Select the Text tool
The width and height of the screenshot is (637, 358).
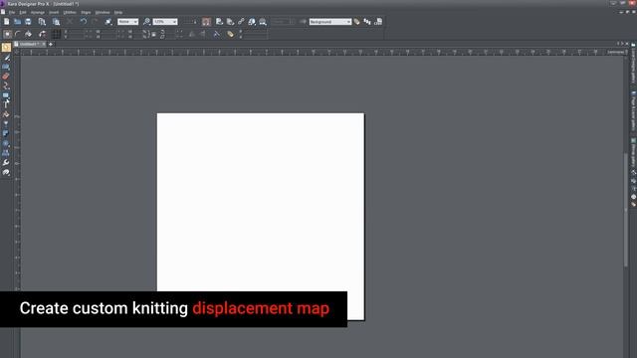6,105
